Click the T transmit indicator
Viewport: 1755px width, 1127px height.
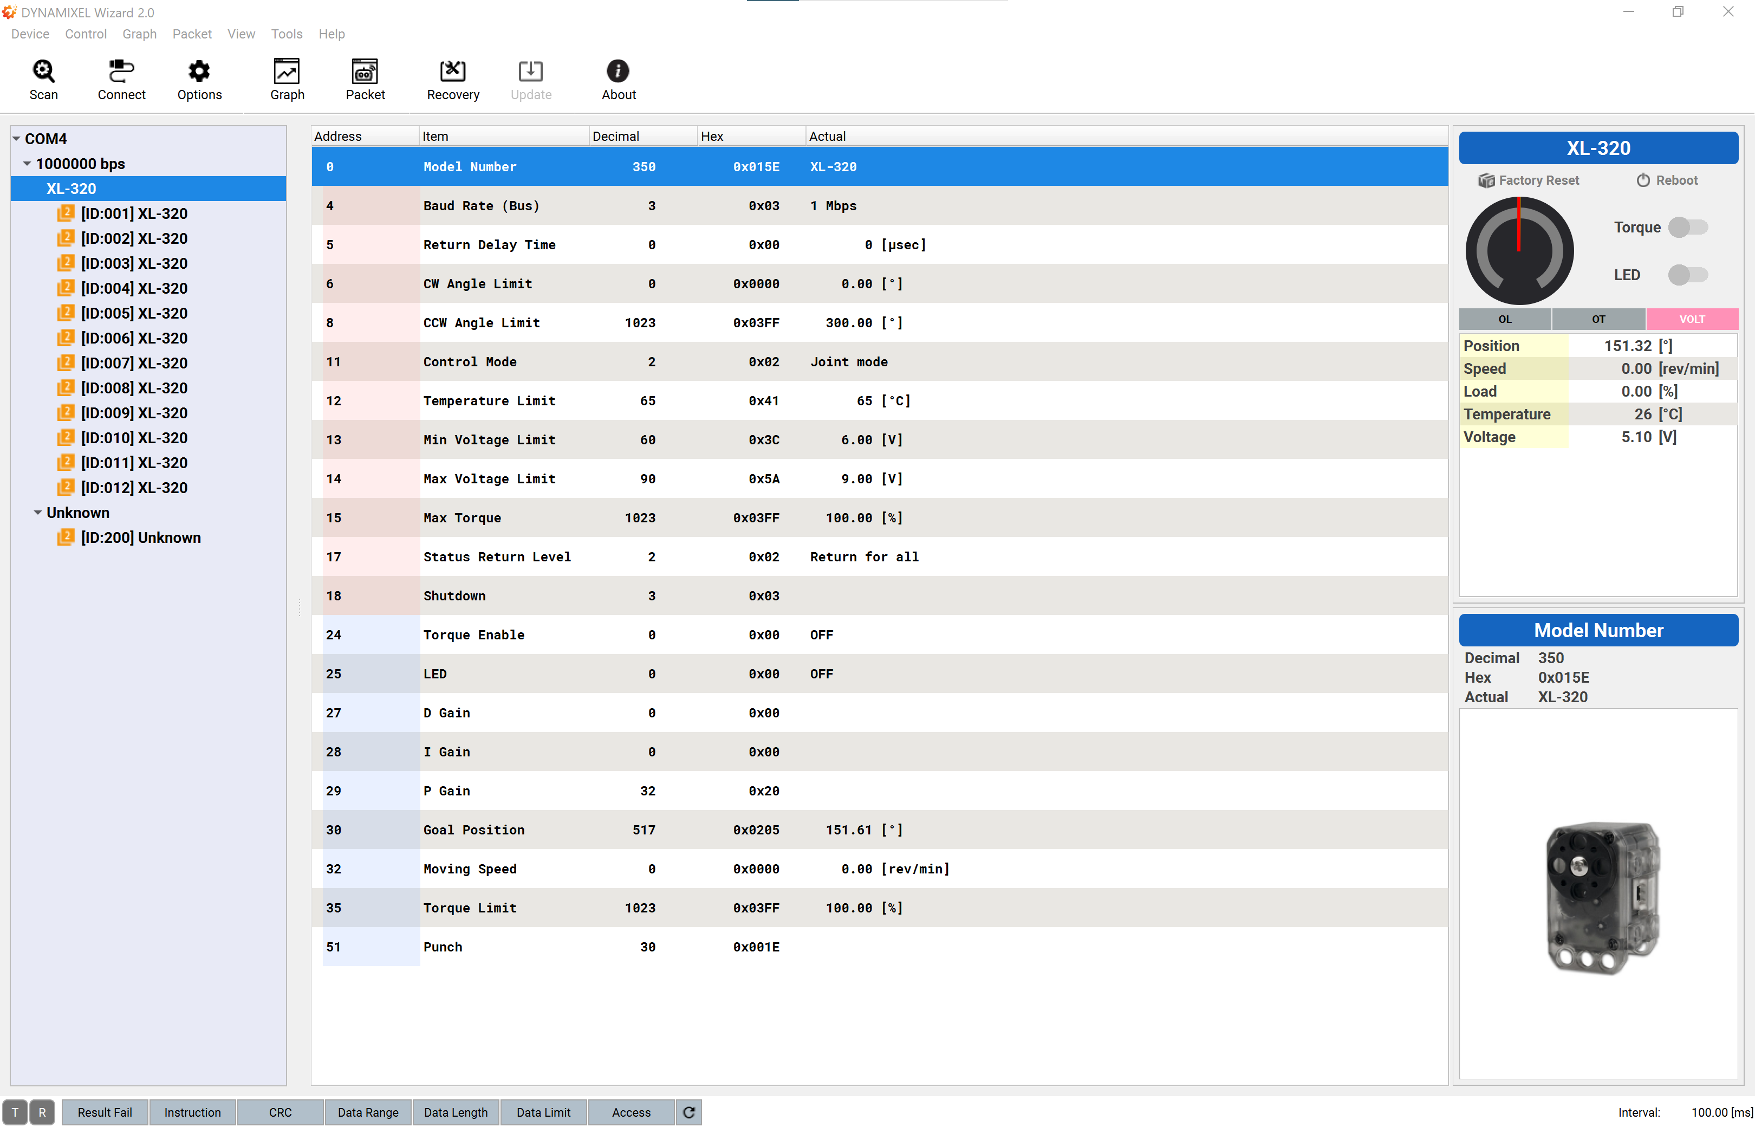(x=15, y=1112)
